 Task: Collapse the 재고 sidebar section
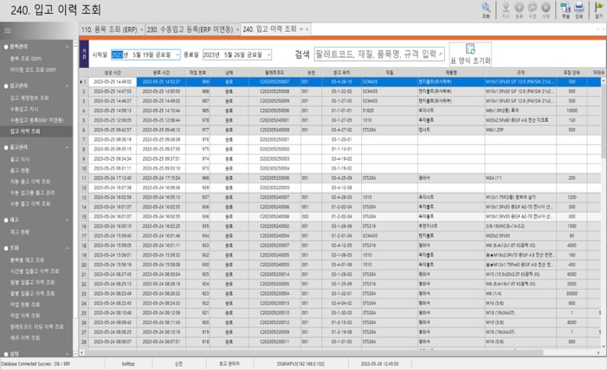(x=67, y=220)
